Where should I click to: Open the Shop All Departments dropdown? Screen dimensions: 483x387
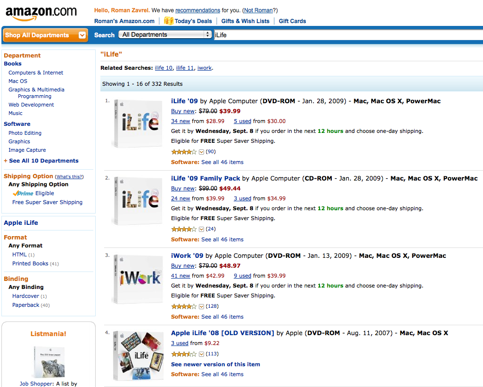click(x=45, y=35)
